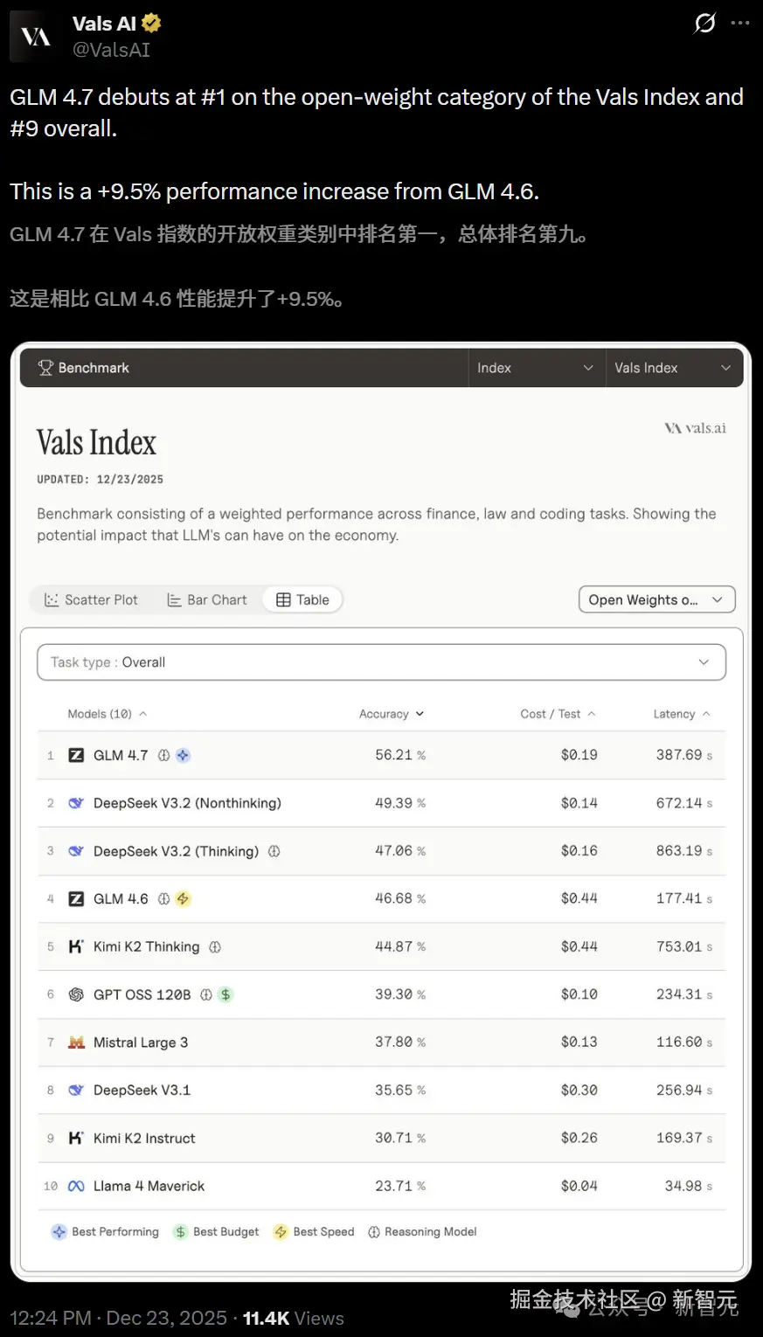Click the GLM 4.7 Best Performing badge icon
Screen dimensions: 763x1337
183,755
